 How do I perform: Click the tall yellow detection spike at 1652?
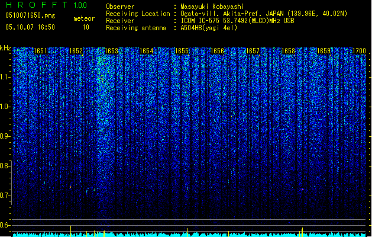[x=70, y=231]
